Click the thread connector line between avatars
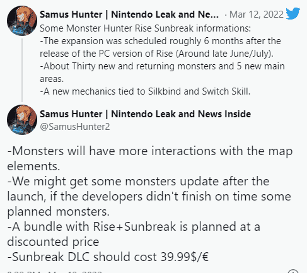This screenshot has height=273, width=307. (22, 70)
